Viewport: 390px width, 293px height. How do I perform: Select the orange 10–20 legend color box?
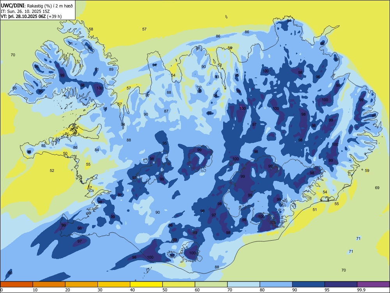(x=49, y=284)
